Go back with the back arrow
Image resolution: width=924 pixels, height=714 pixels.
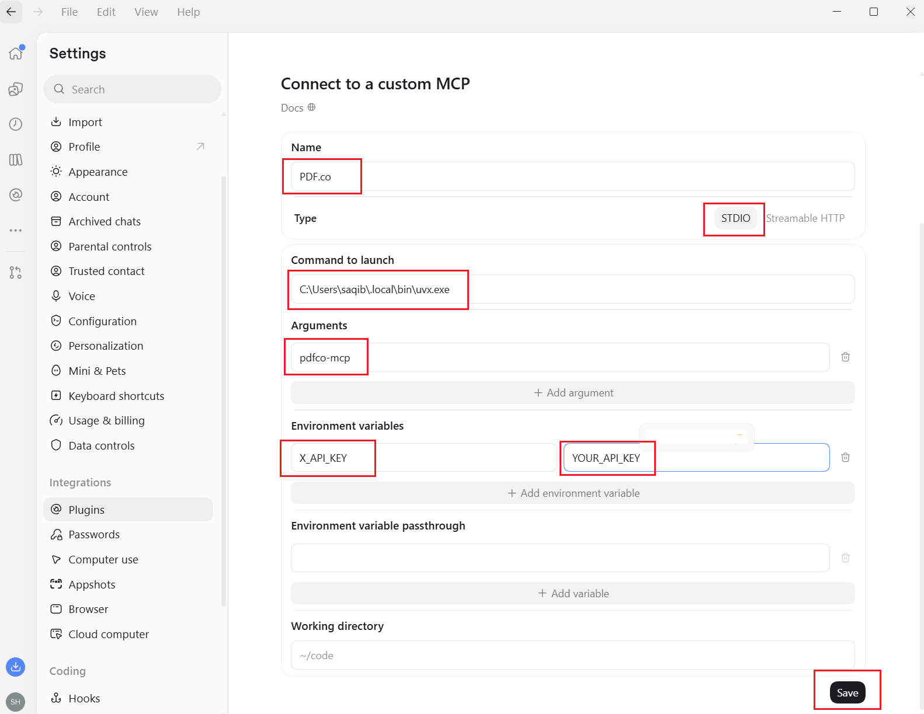point(11,12)
